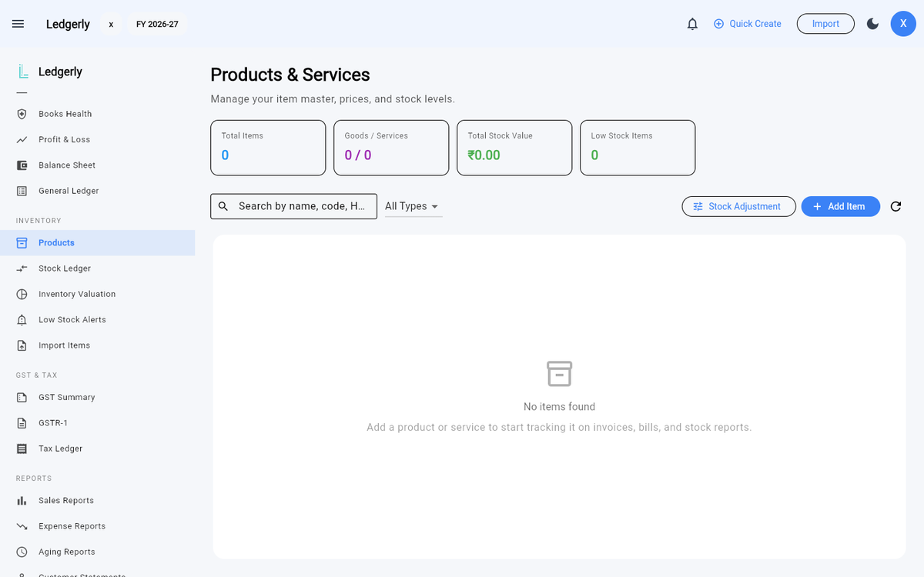924x577 pixels.
Task: Click the GST Summary receipt icon
Action: point(22,397)
